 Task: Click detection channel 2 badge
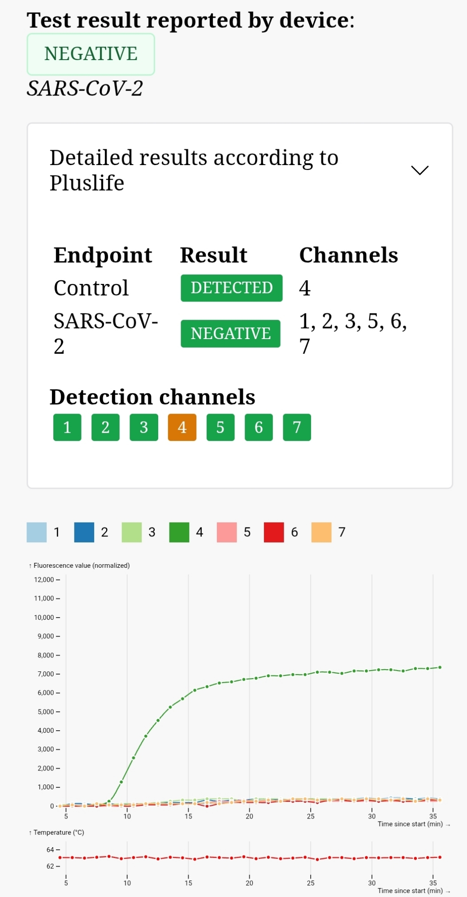point(105,427)
